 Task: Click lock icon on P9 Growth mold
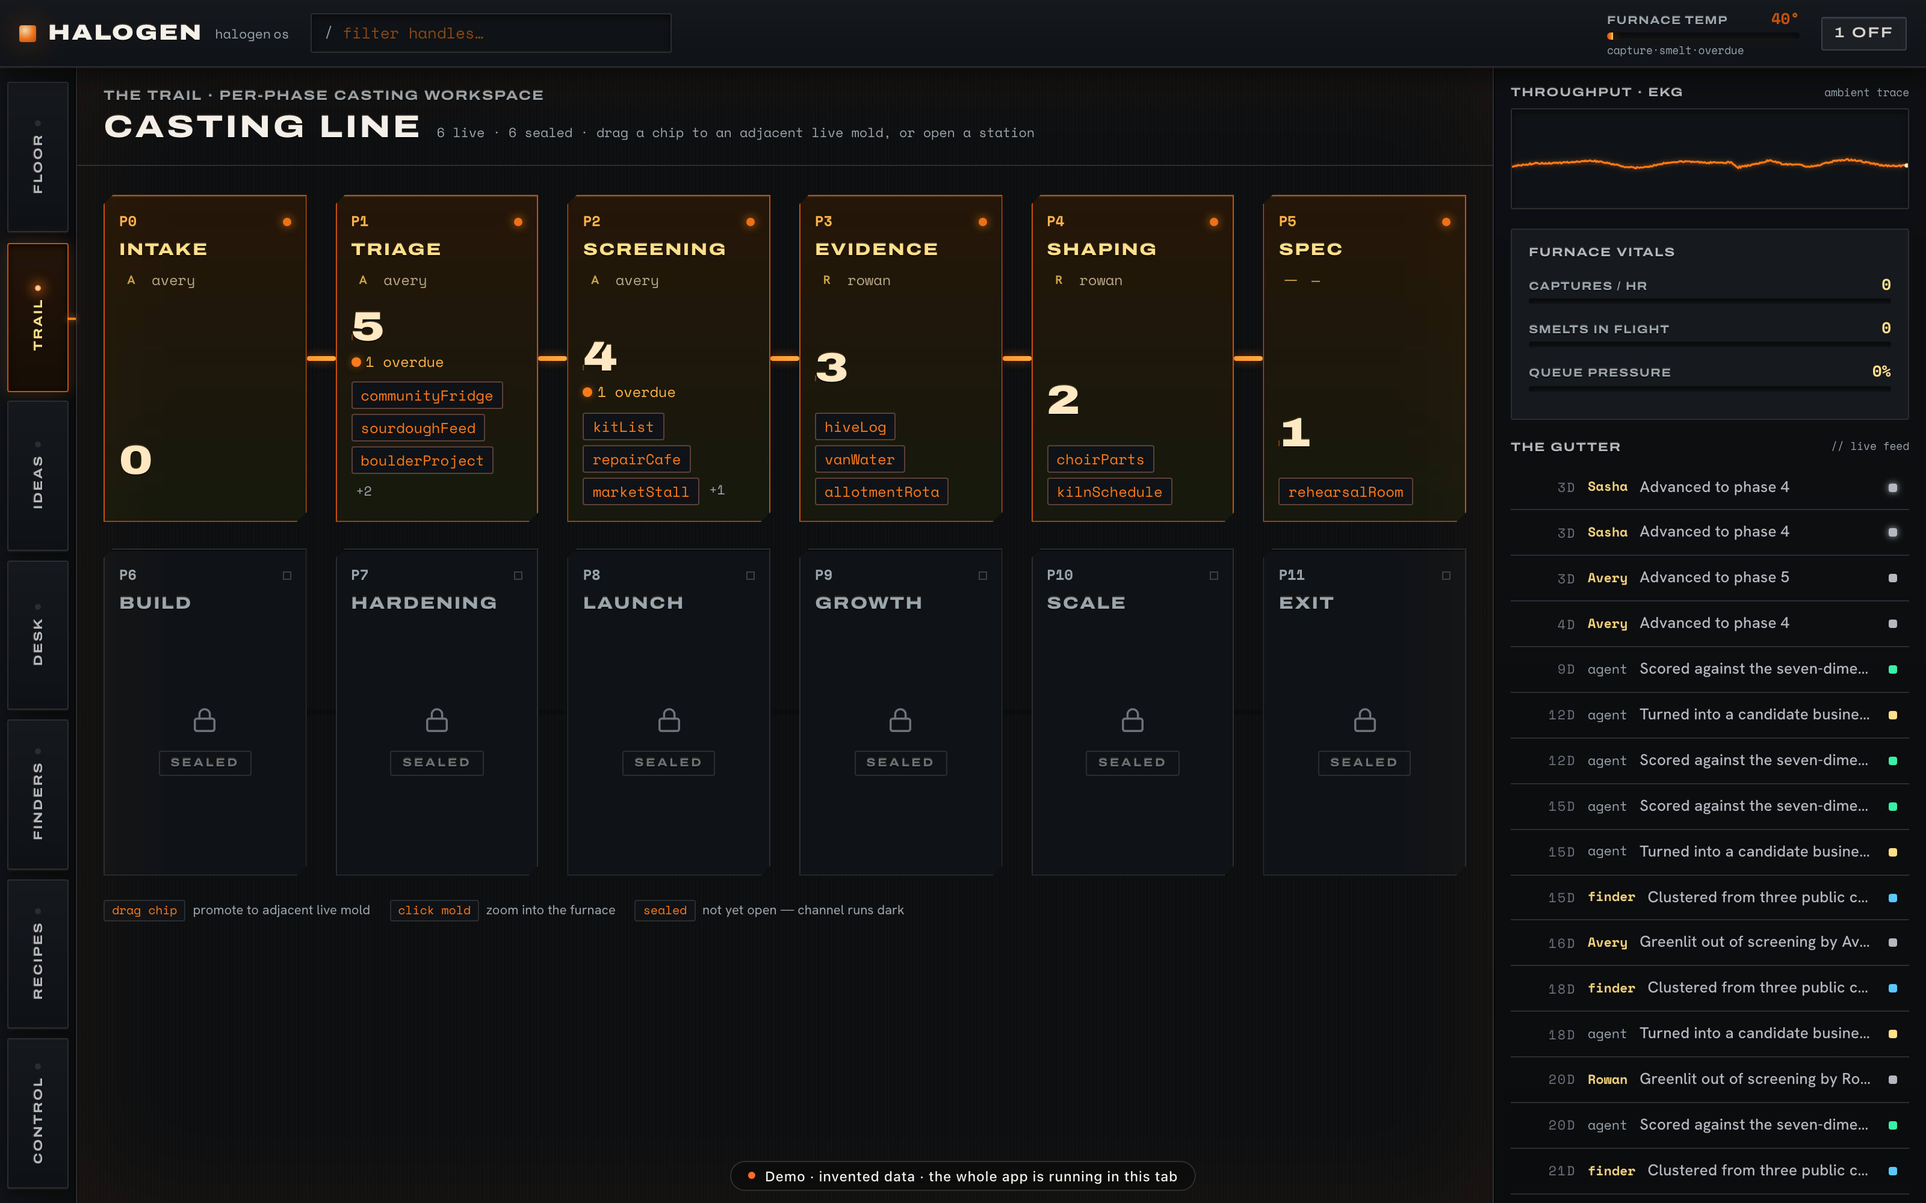pyautogui.click(x=900, y=720)
